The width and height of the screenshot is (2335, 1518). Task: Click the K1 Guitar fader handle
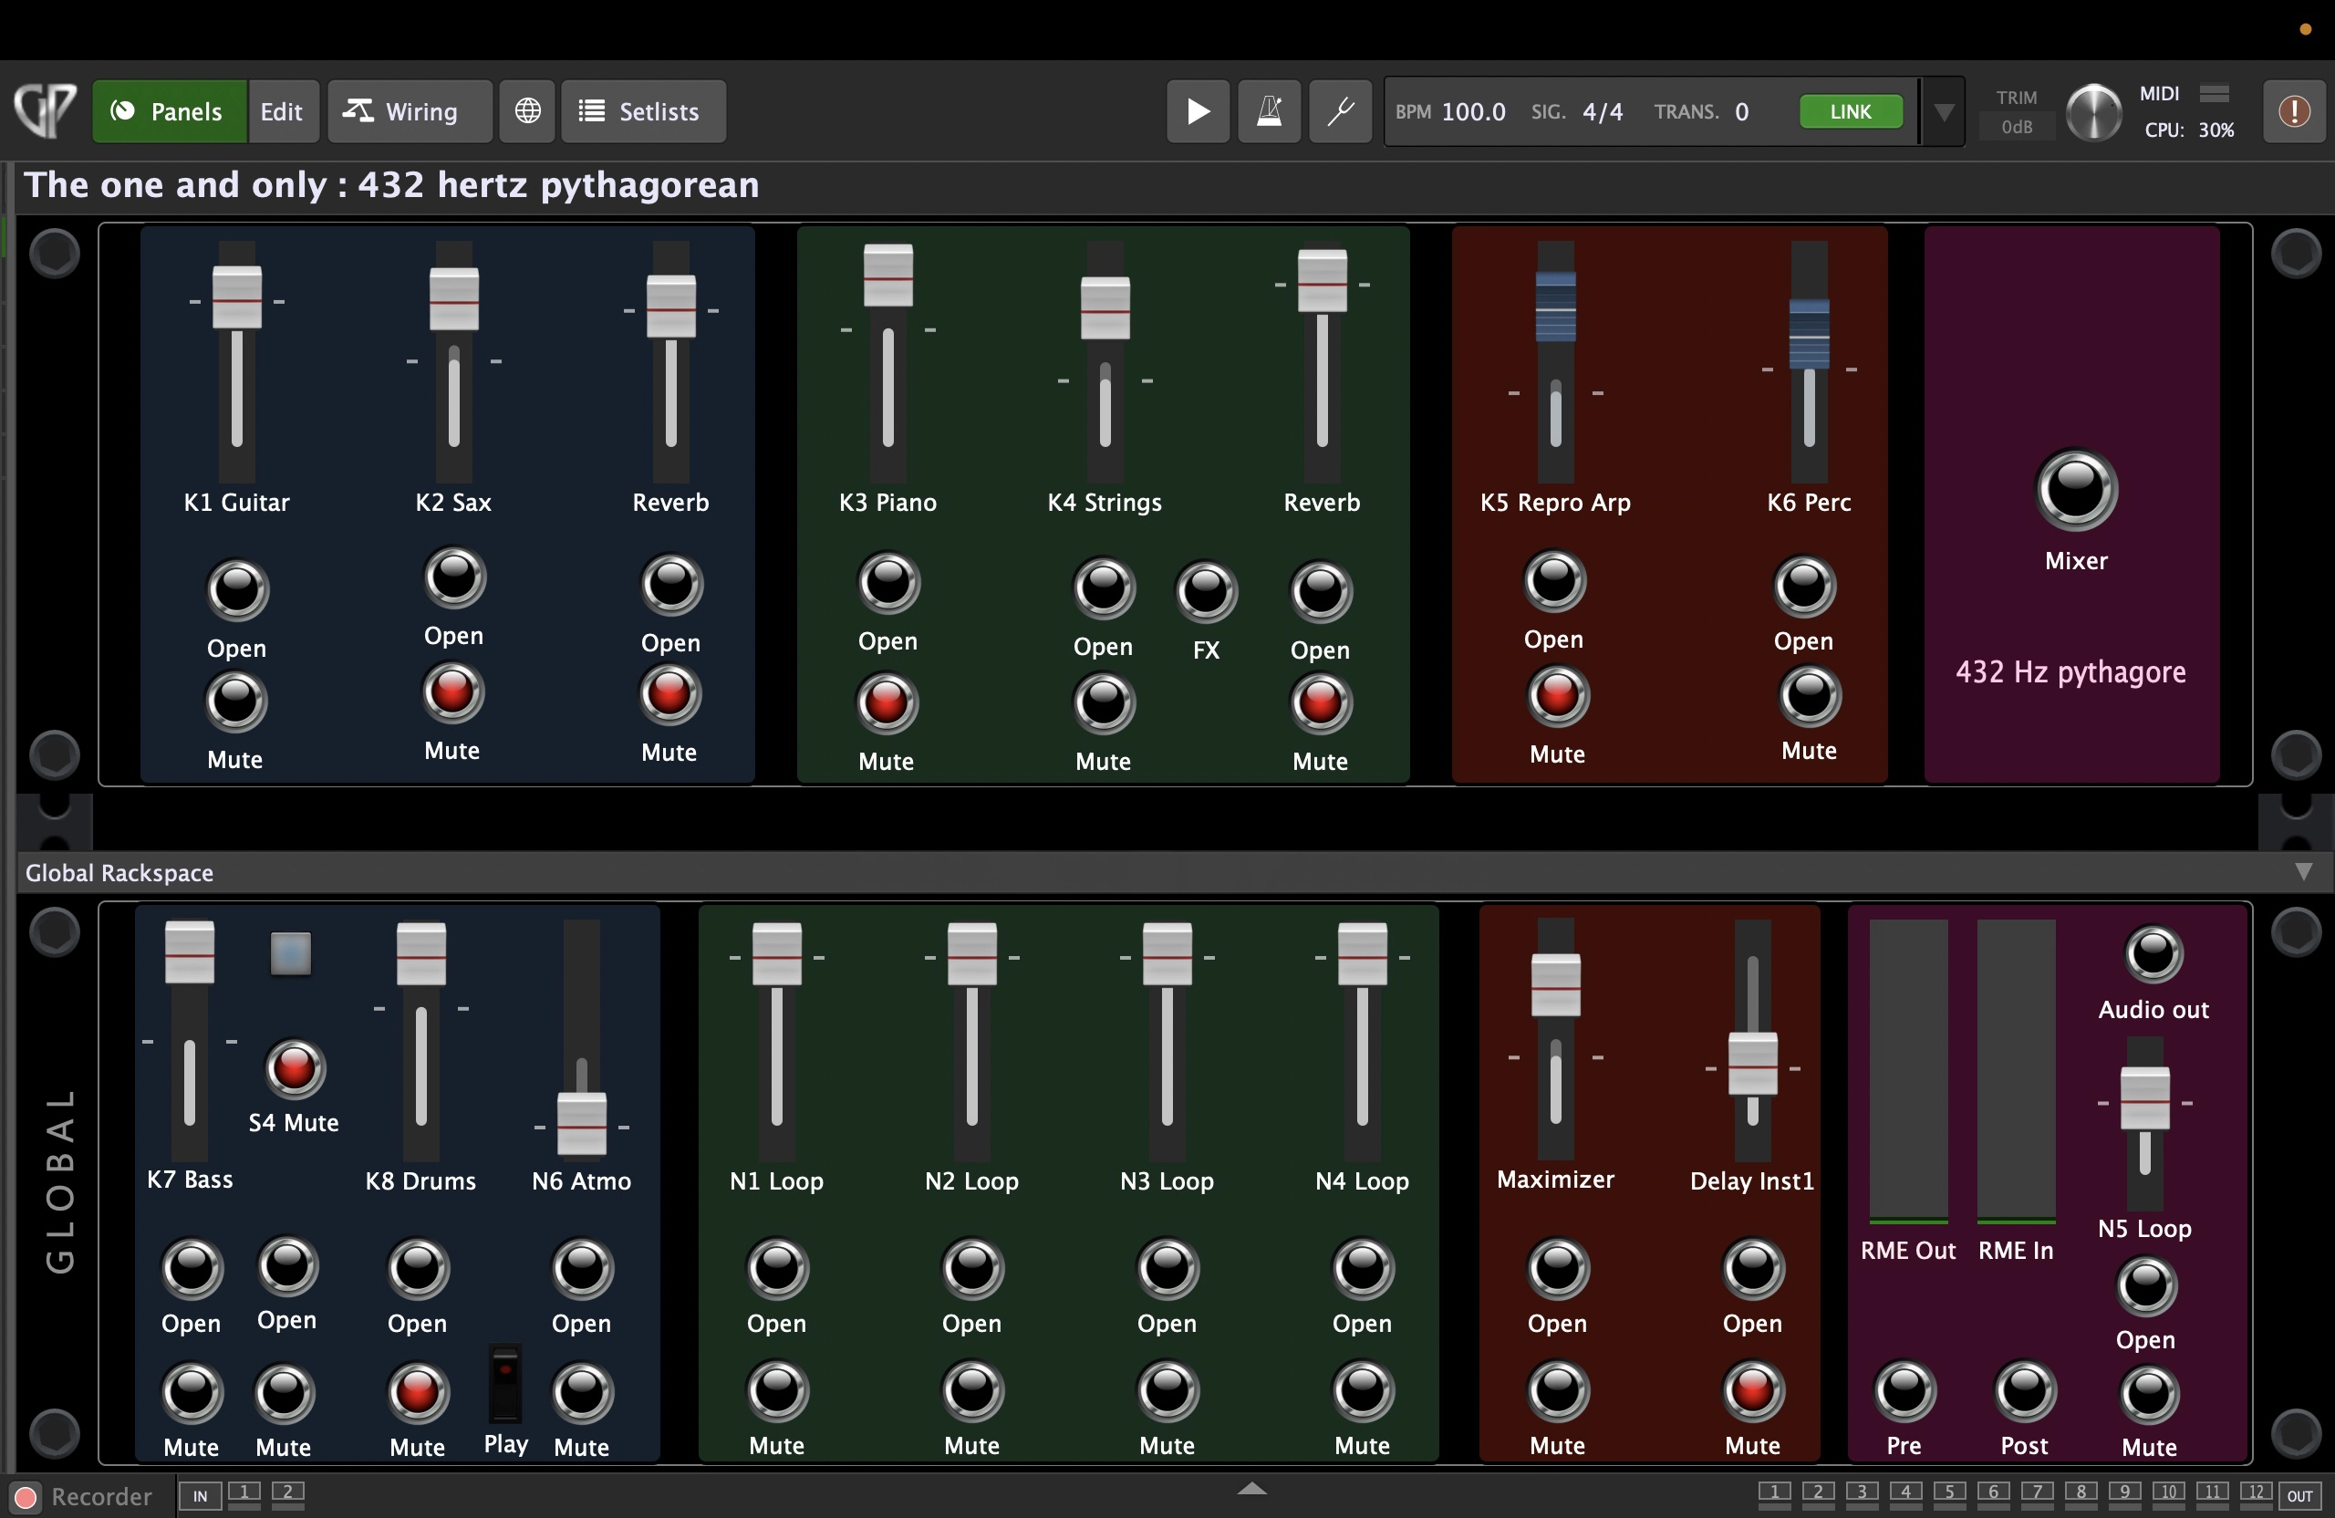point(237,296)
